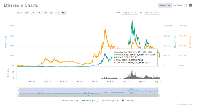The image size is (197, 106).
Task: Click 2017 label in navigator
Action: coord(86,93)
